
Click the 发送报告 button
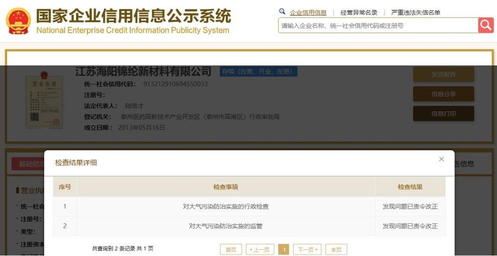pyautogui.click(x=443, y=74)
